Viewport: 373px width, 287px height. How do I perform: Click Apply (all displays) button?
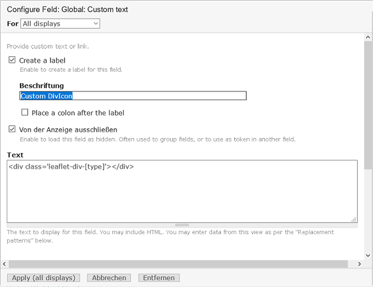click(43, 277)
